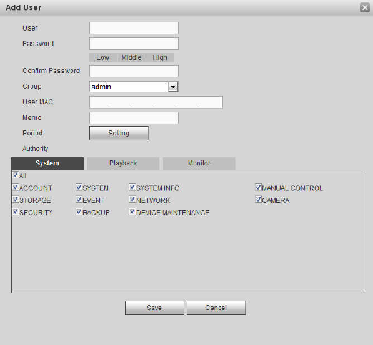Click the Memo text field

pyautogui.click(x=134, y=118)
